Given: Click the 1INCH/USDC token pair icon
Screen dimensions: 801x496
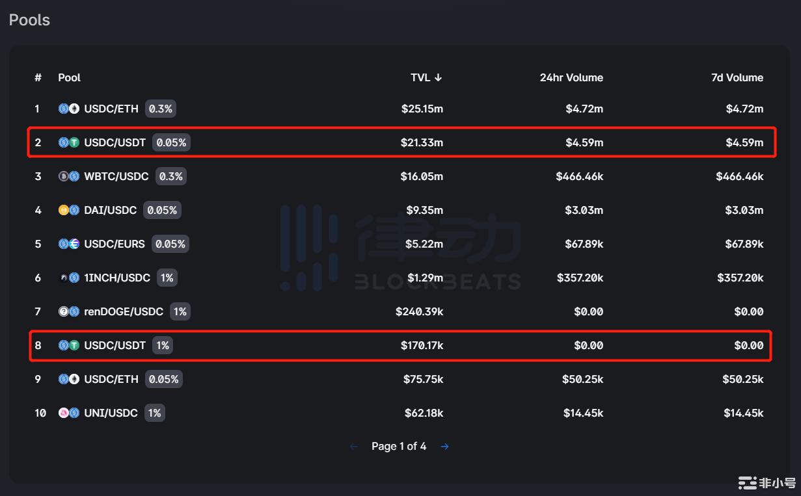Looking at the screenshot, I should click(x=69, y=278).
